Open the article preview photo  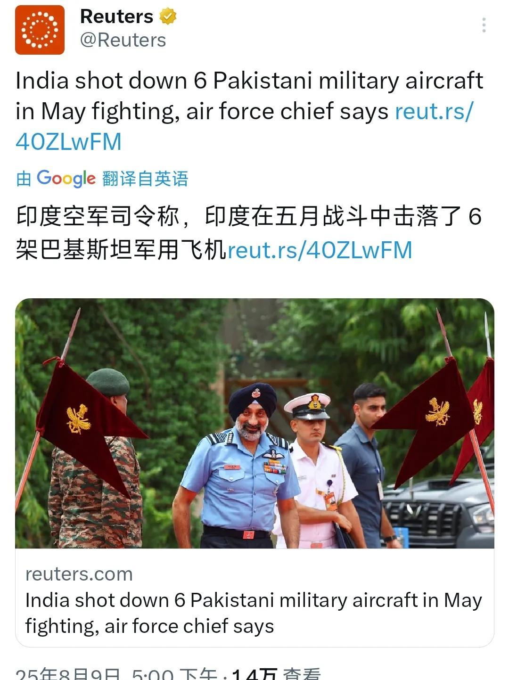[254, 423]
